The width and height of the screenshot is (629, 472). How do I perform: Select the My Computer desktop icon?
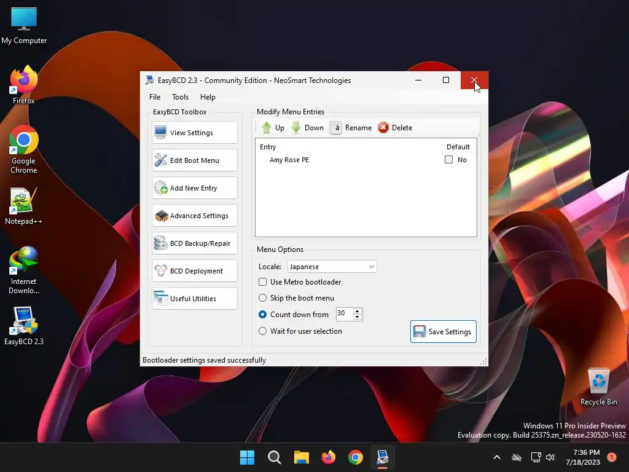(x=24, y=26)
